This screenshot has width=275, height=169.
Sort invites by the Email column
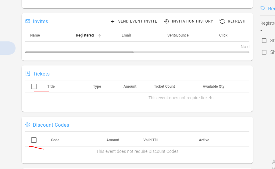pos(126,35)
